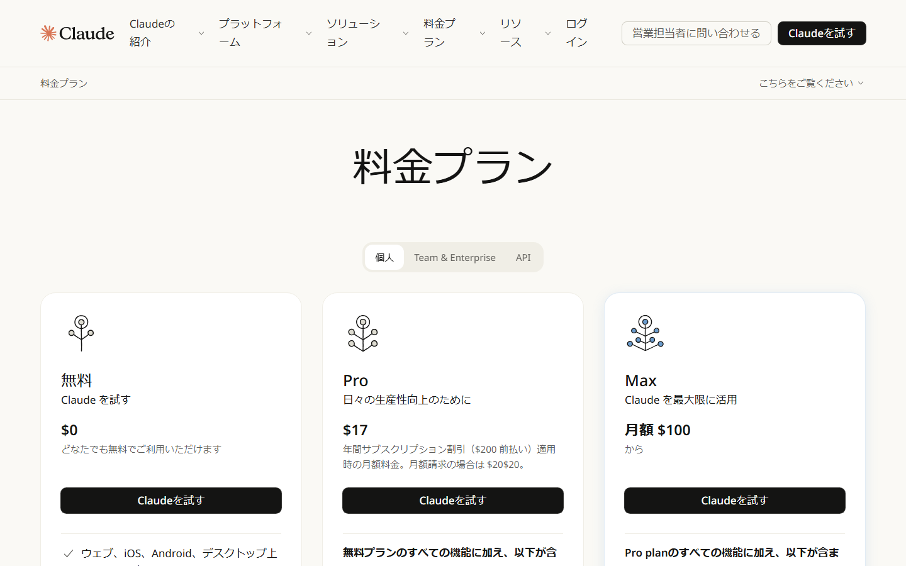Click Claudeを試す under the Max plan

(735, 501)
